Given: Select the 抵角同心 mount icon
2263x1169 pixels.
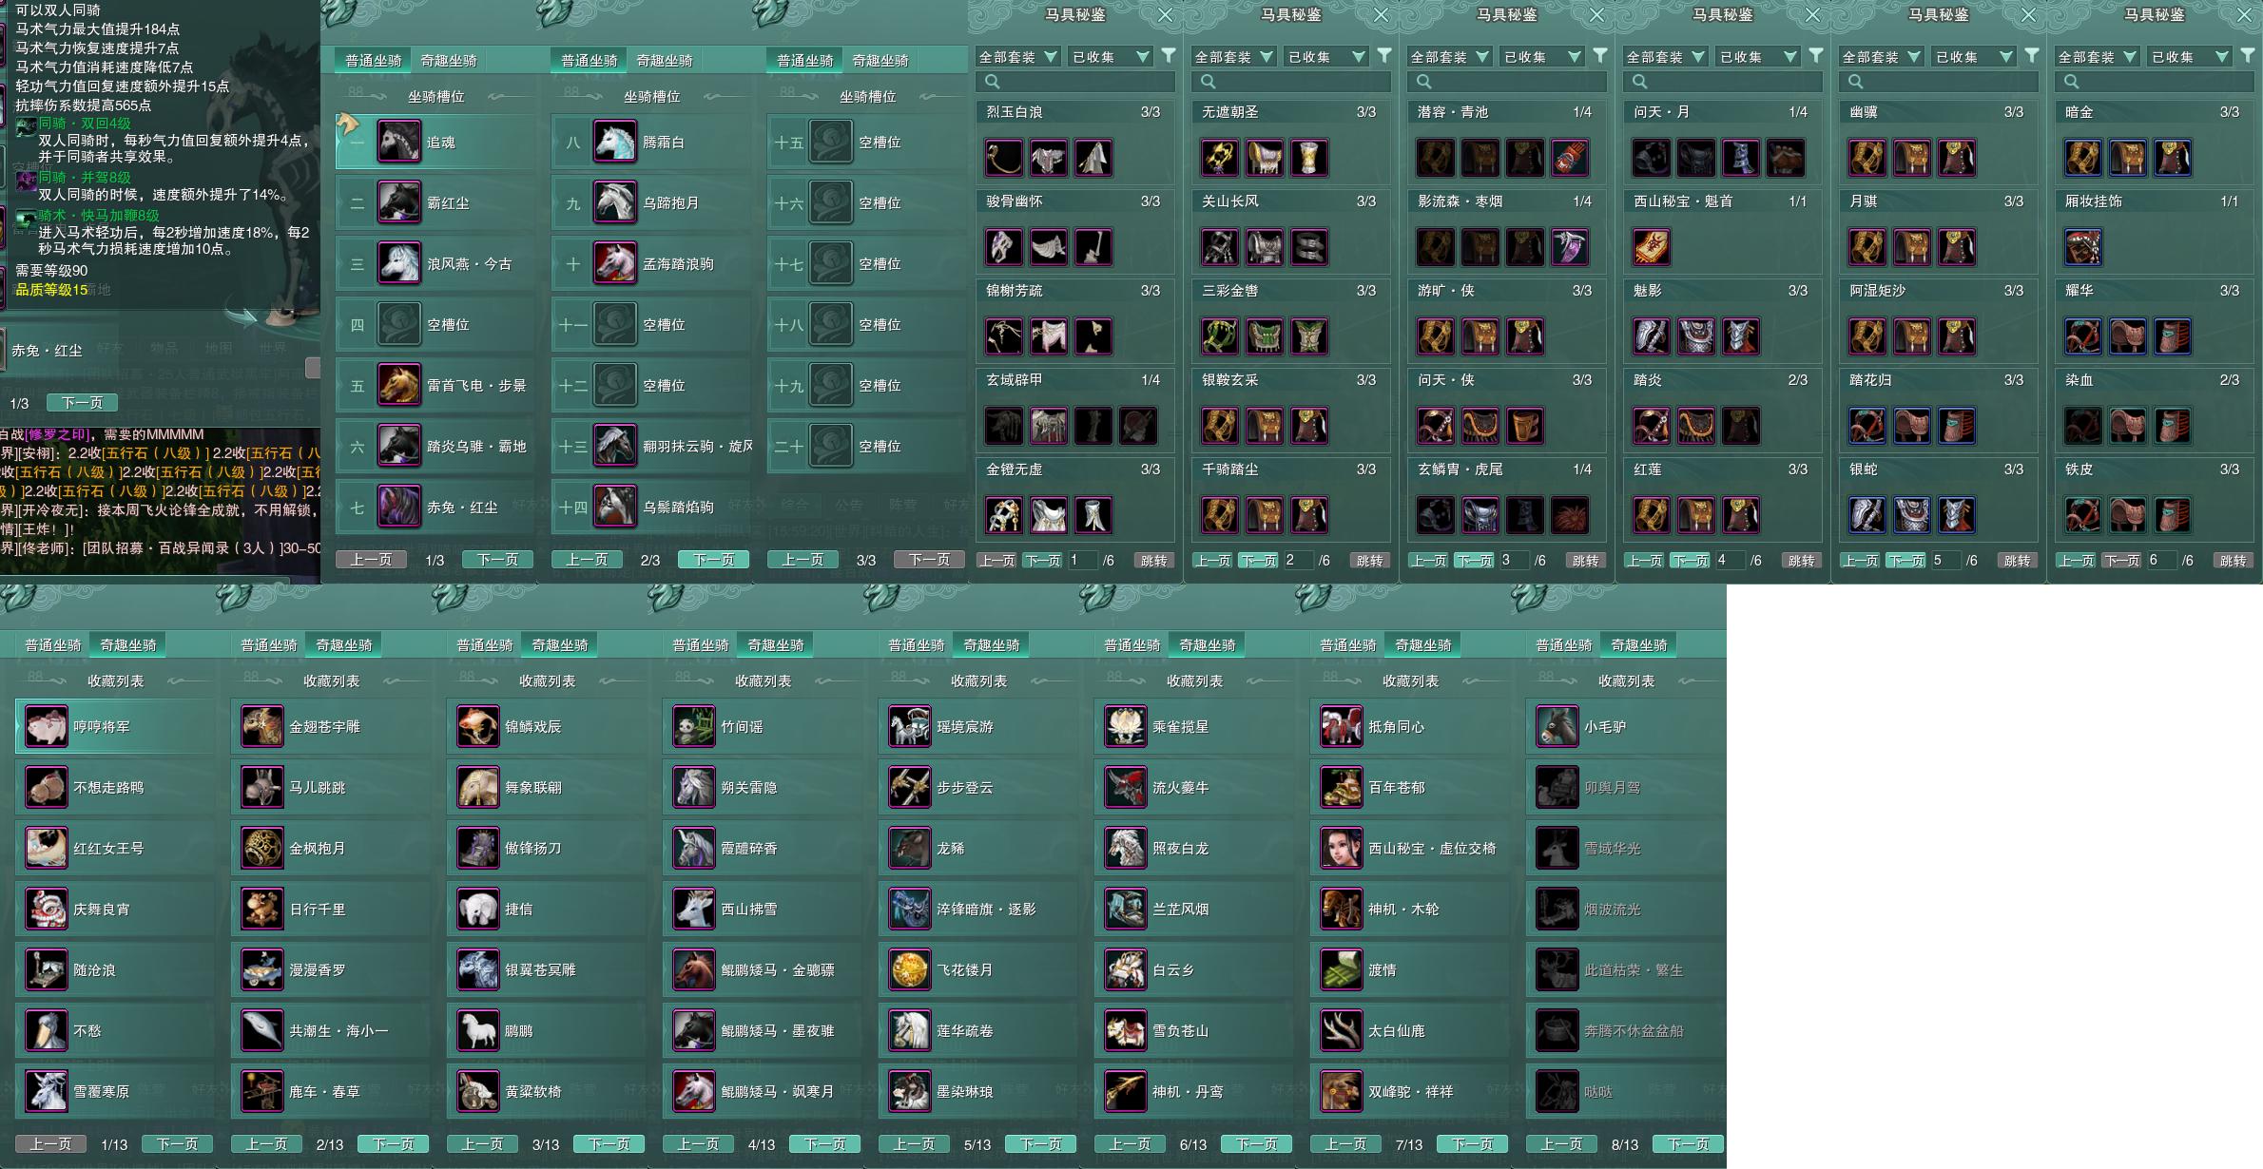Looking at the screenshot, I should tap(1342, 726).
